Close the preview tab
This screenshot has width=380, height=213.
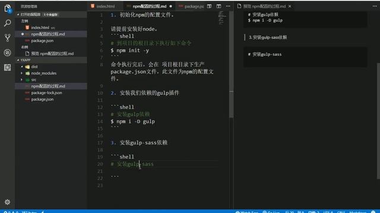290,7
